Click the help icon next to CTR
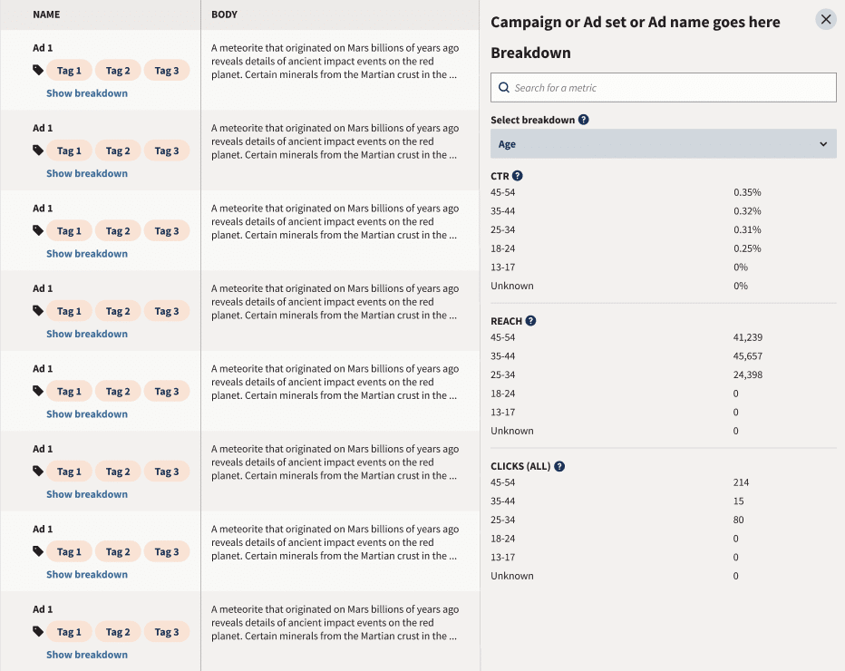 point(518,176)
